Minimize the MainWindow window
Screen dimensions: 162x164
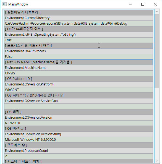[x=130, y=4]
